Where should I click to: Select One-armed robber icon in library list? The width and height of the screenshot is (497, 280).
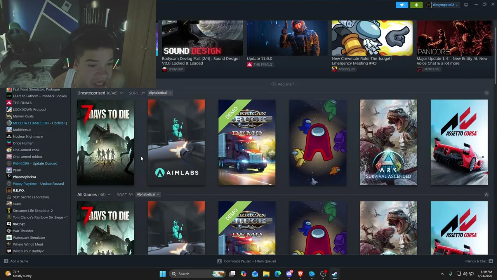9,157
